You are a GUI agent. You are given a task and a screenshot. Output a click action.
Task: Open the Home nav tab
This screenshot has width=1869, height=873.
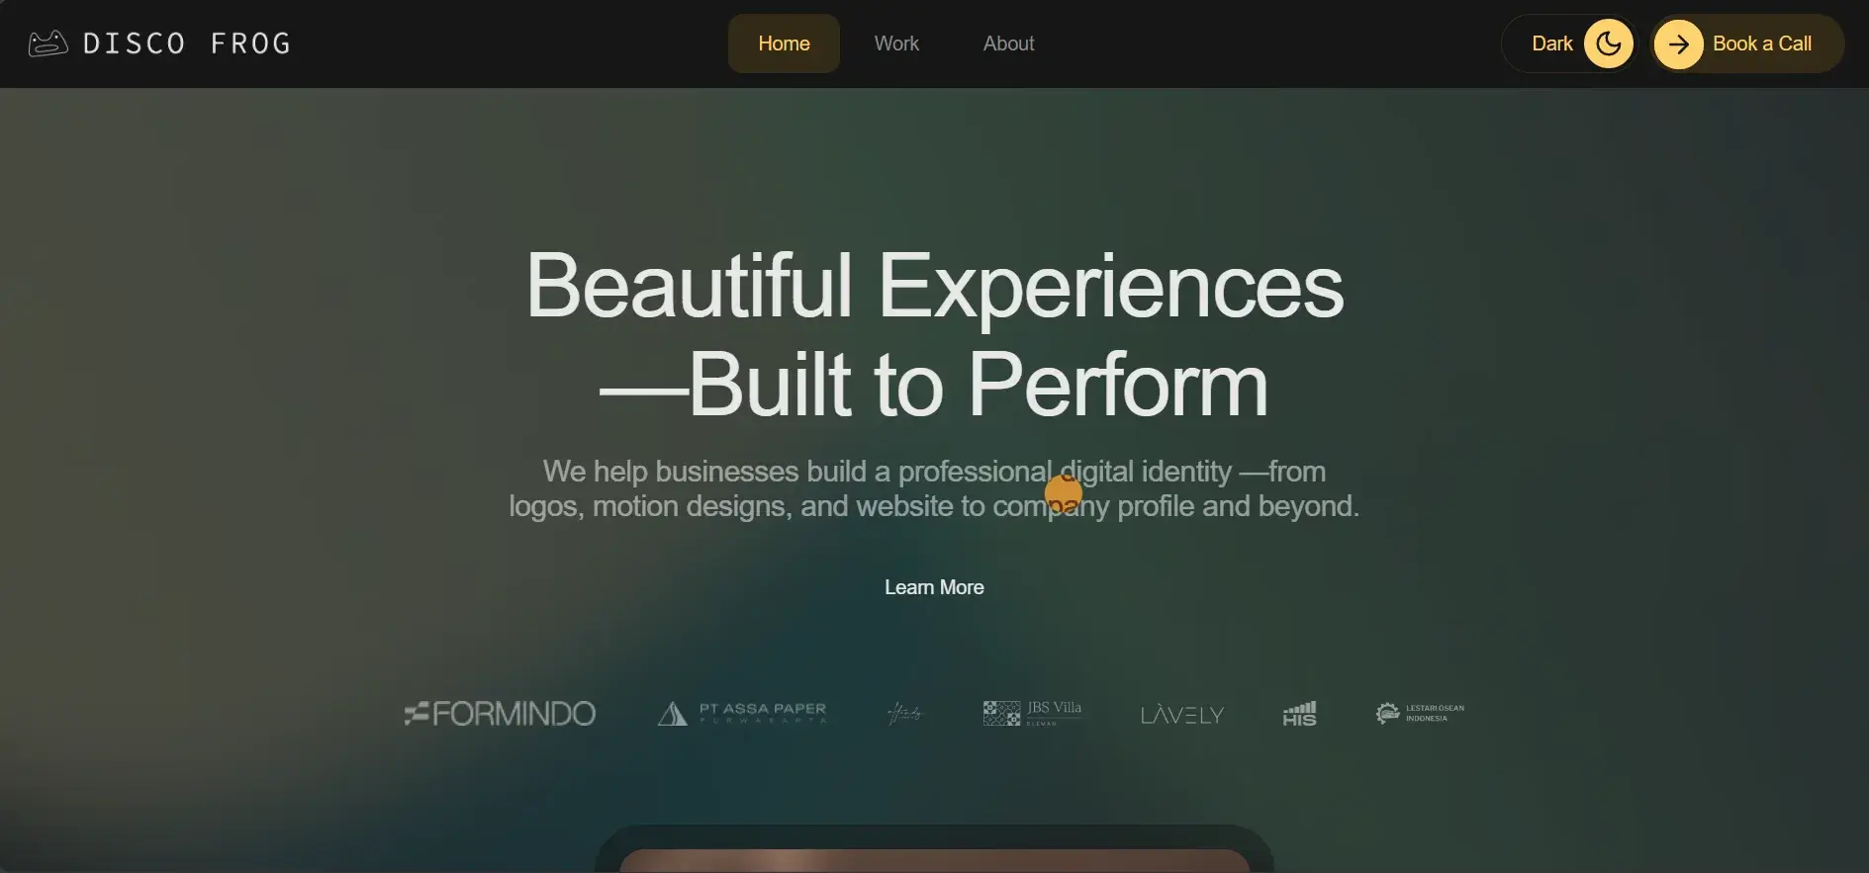[x=784, y=44]
